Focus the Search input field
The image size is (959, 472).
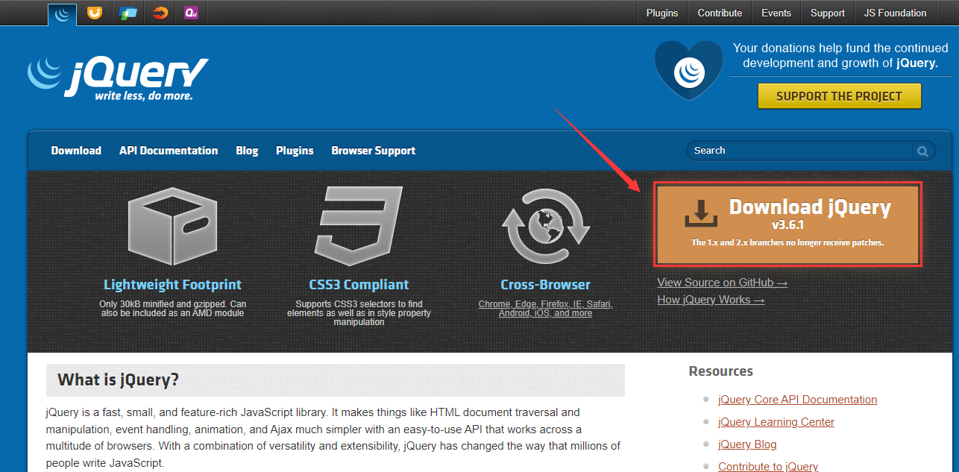coord(800,151)
